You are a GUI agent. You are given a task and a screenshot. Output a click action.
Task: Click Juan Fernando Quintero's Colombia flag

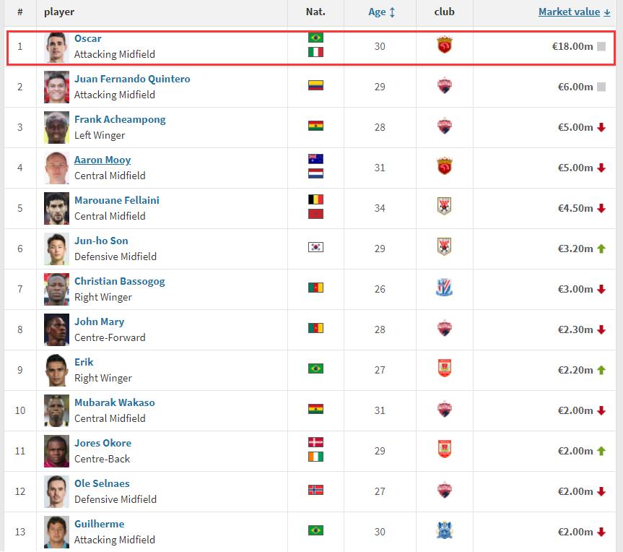[315, 85]
